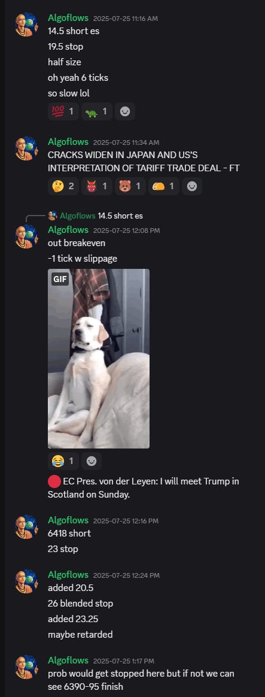Image resolution: width=265 pixels, height=697 pixels.
Task: Click the laughing-crying emoji reaction under the GIF
Action: tap(63, 462)
